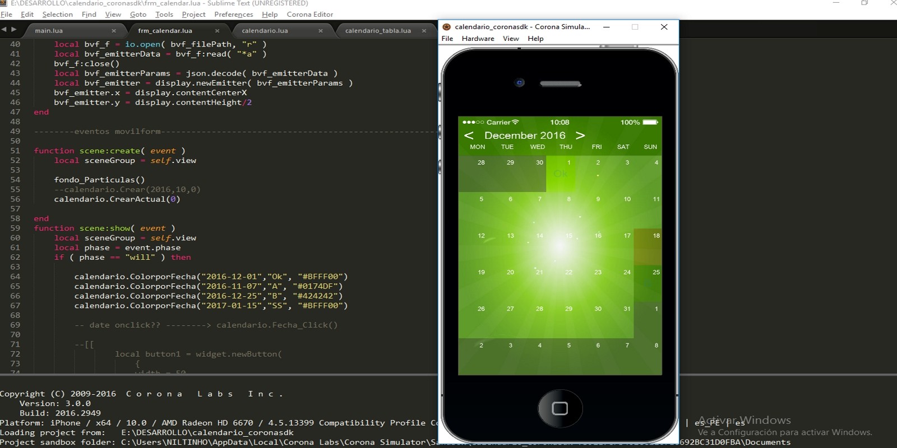This screenshot has height=448, width=897.
Task: Go to next month in calendar
Action: (x=580, y=136)
